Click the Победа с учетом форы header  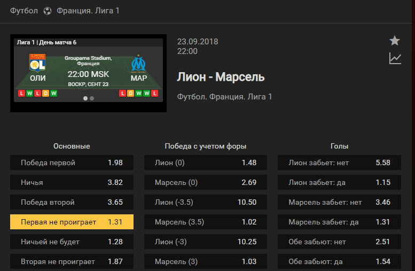tap(206, 146)
